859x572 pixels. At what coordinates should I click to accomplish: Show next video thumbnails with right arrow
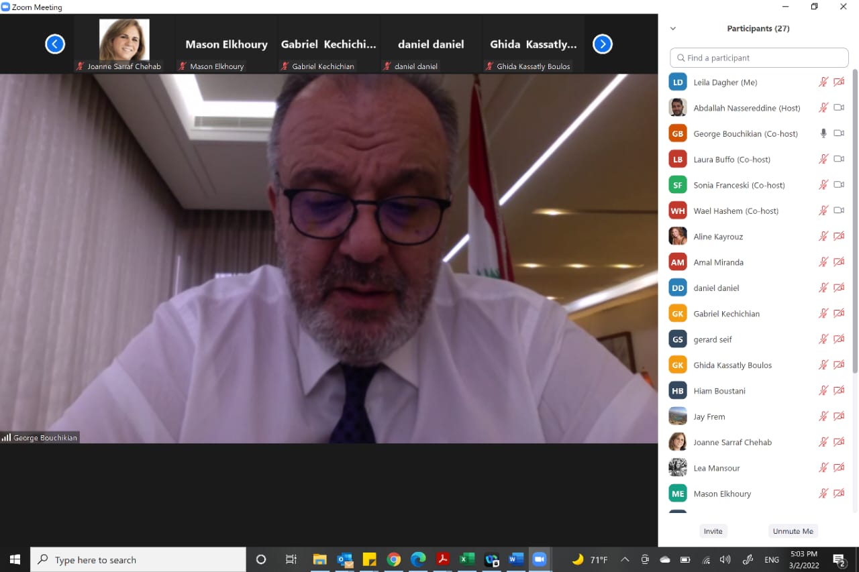pos(602,44)
